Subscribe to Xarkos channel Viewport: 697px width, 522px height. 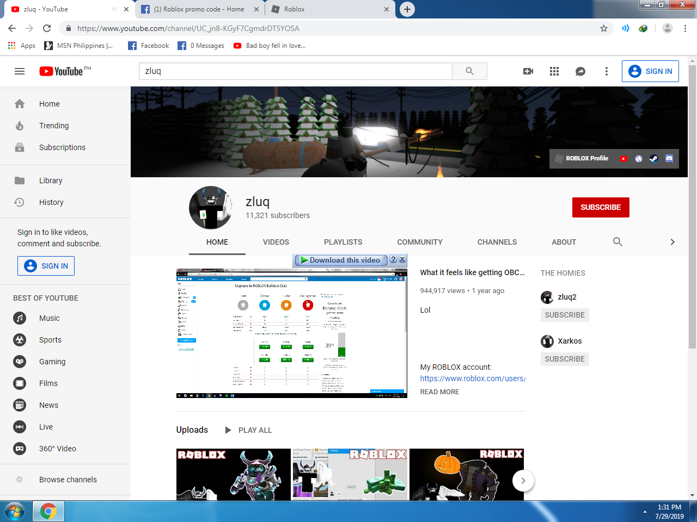(565, 359)
